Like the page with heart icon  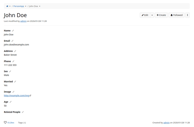pyautogui.click(x=5, y=123)
